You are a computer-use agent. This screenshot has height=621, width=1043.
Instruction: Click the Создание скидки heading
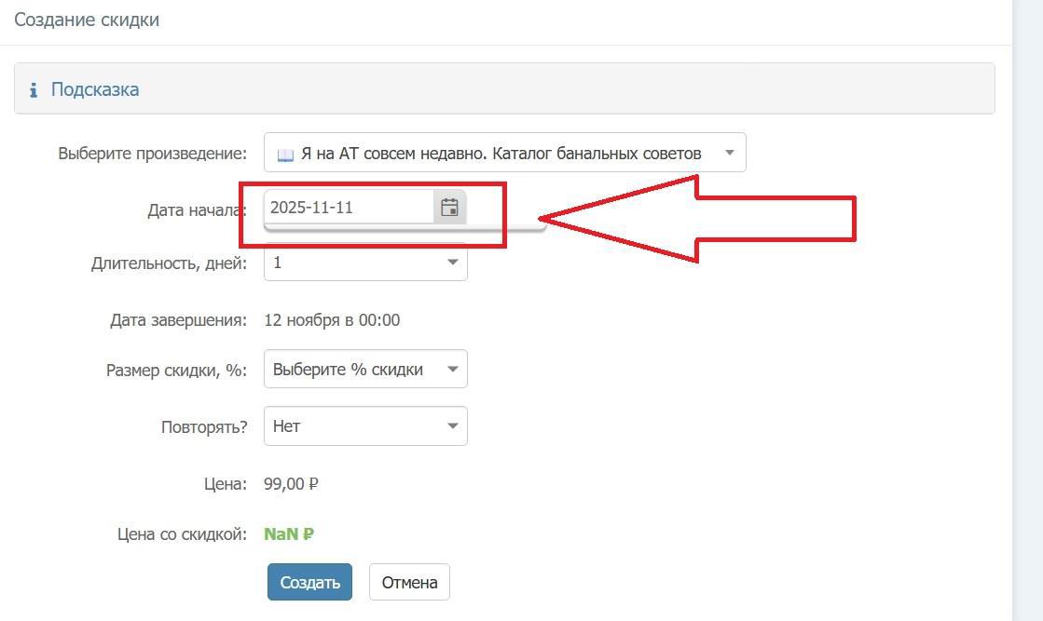tap(87, 20)
